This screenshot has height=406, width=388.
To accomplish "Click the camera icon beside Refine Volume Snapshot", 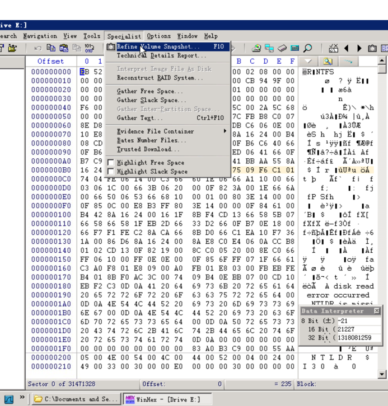I will point(111,46).
